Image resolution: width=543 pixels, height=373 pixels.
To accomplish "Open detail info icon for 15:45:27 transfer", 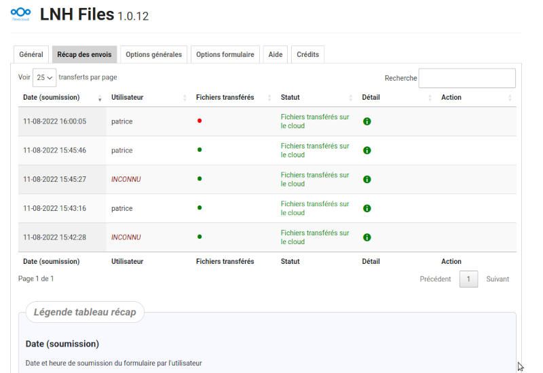I will tap(367, 179).
